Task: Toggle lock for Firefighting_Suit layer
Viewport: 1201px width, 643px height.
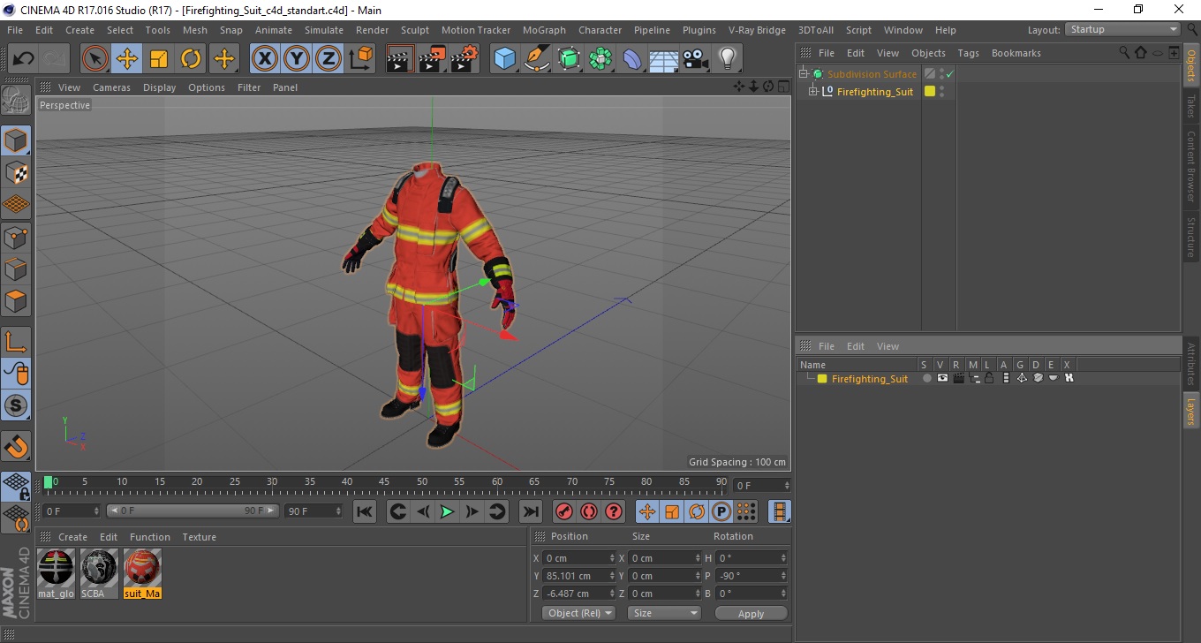Action: click(989, 378)
